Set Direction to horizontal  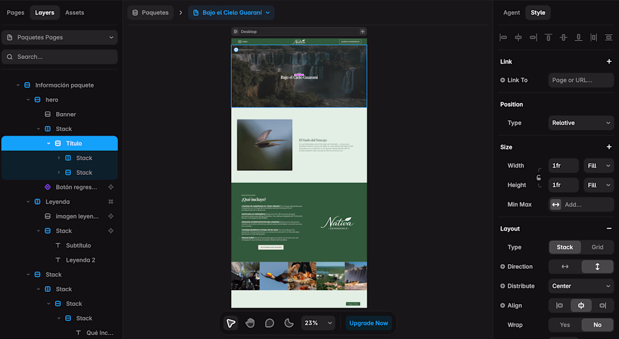pos(565,267)
